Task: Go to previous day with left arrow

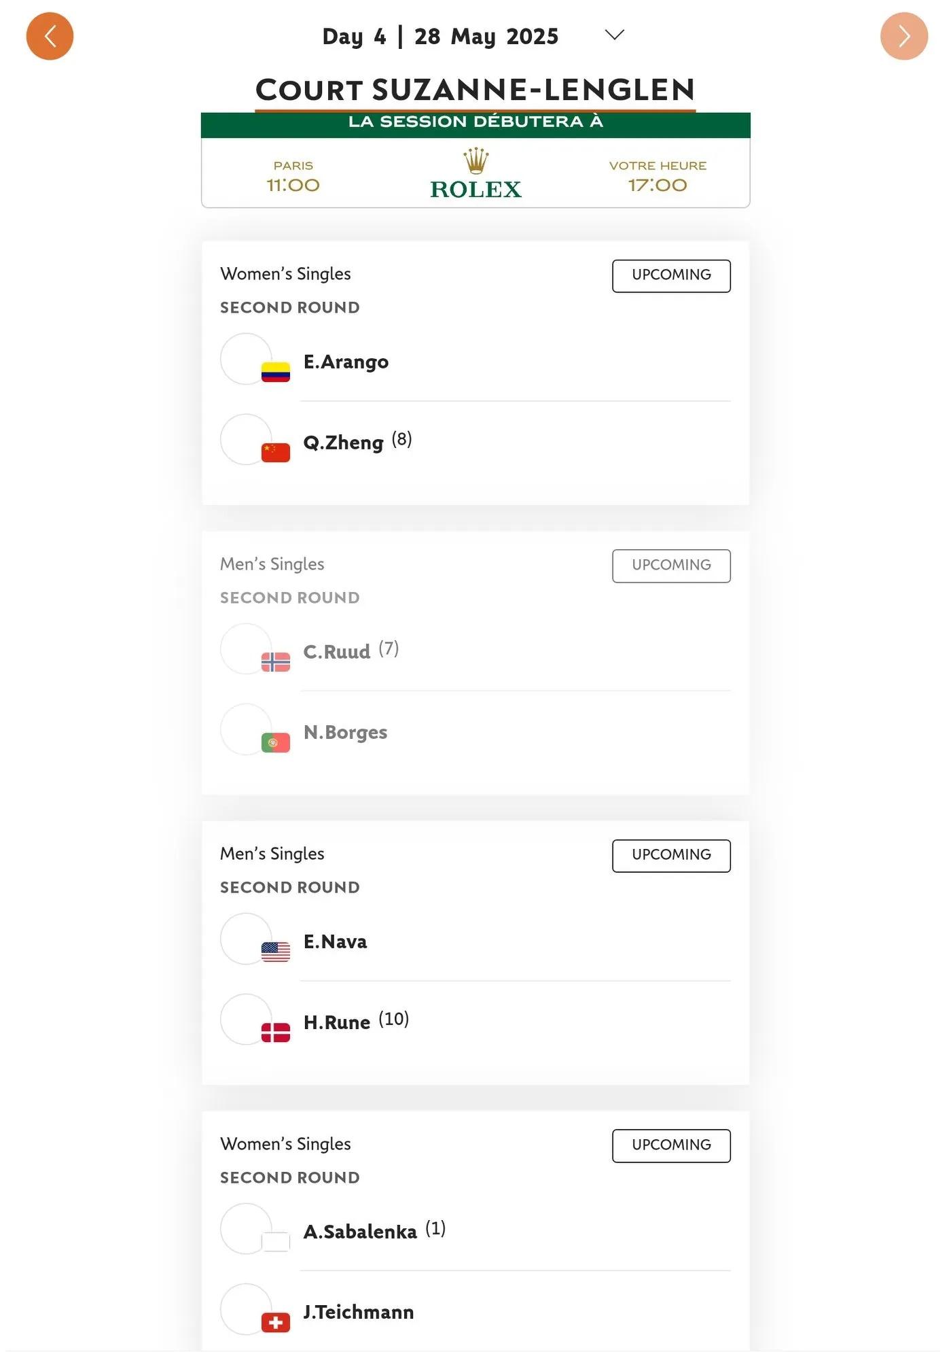Action: pos(50,36)
